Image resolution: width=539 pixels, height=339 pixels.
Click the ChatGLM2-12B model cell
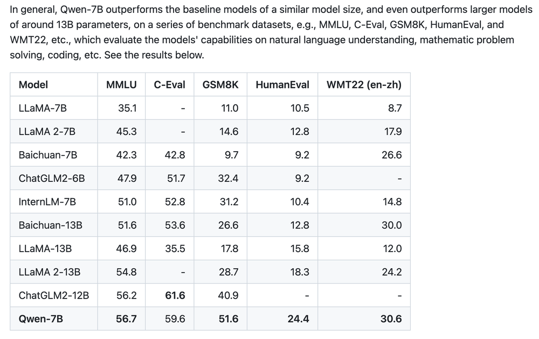pyautogui.click(x=54, y=295)
